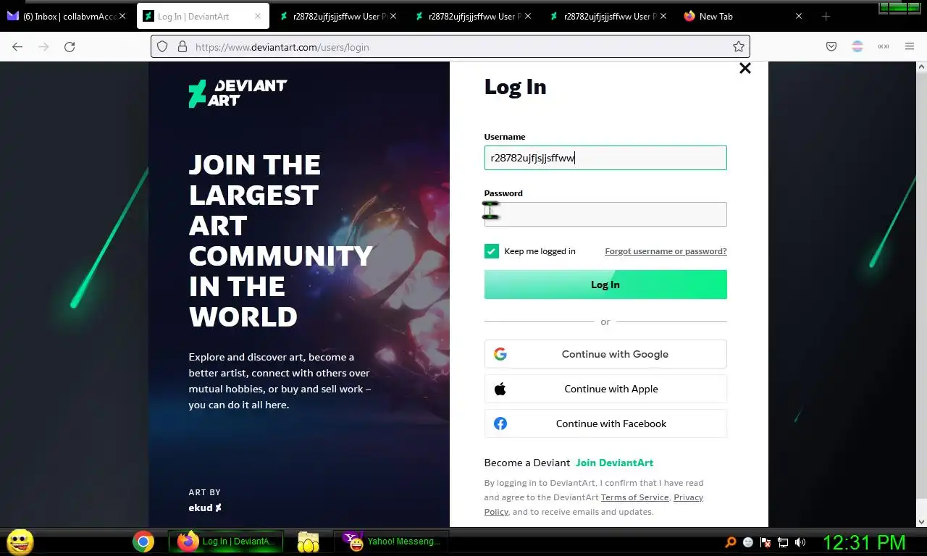This screenshot has height=556, width=927.
Task: Launch Chrome from the taskbar
Action: [x=143, y=542]
